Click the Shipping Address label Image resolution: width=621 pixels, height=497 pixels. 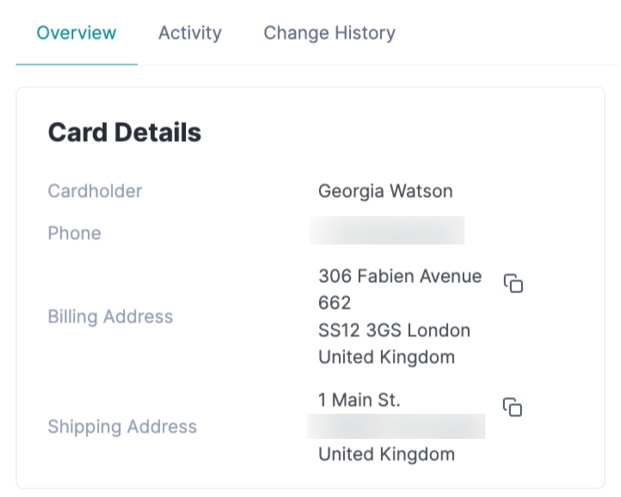122,427
